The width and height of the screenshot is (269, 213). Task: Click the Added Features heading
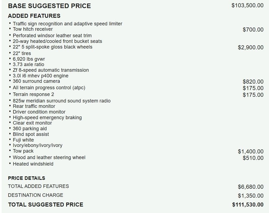pyautogui.click(x=34, y=16)
